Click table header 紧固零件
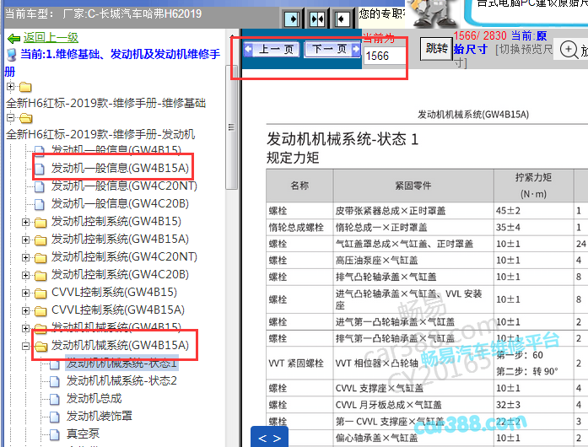Screen dimensions: 588x447 413,186
